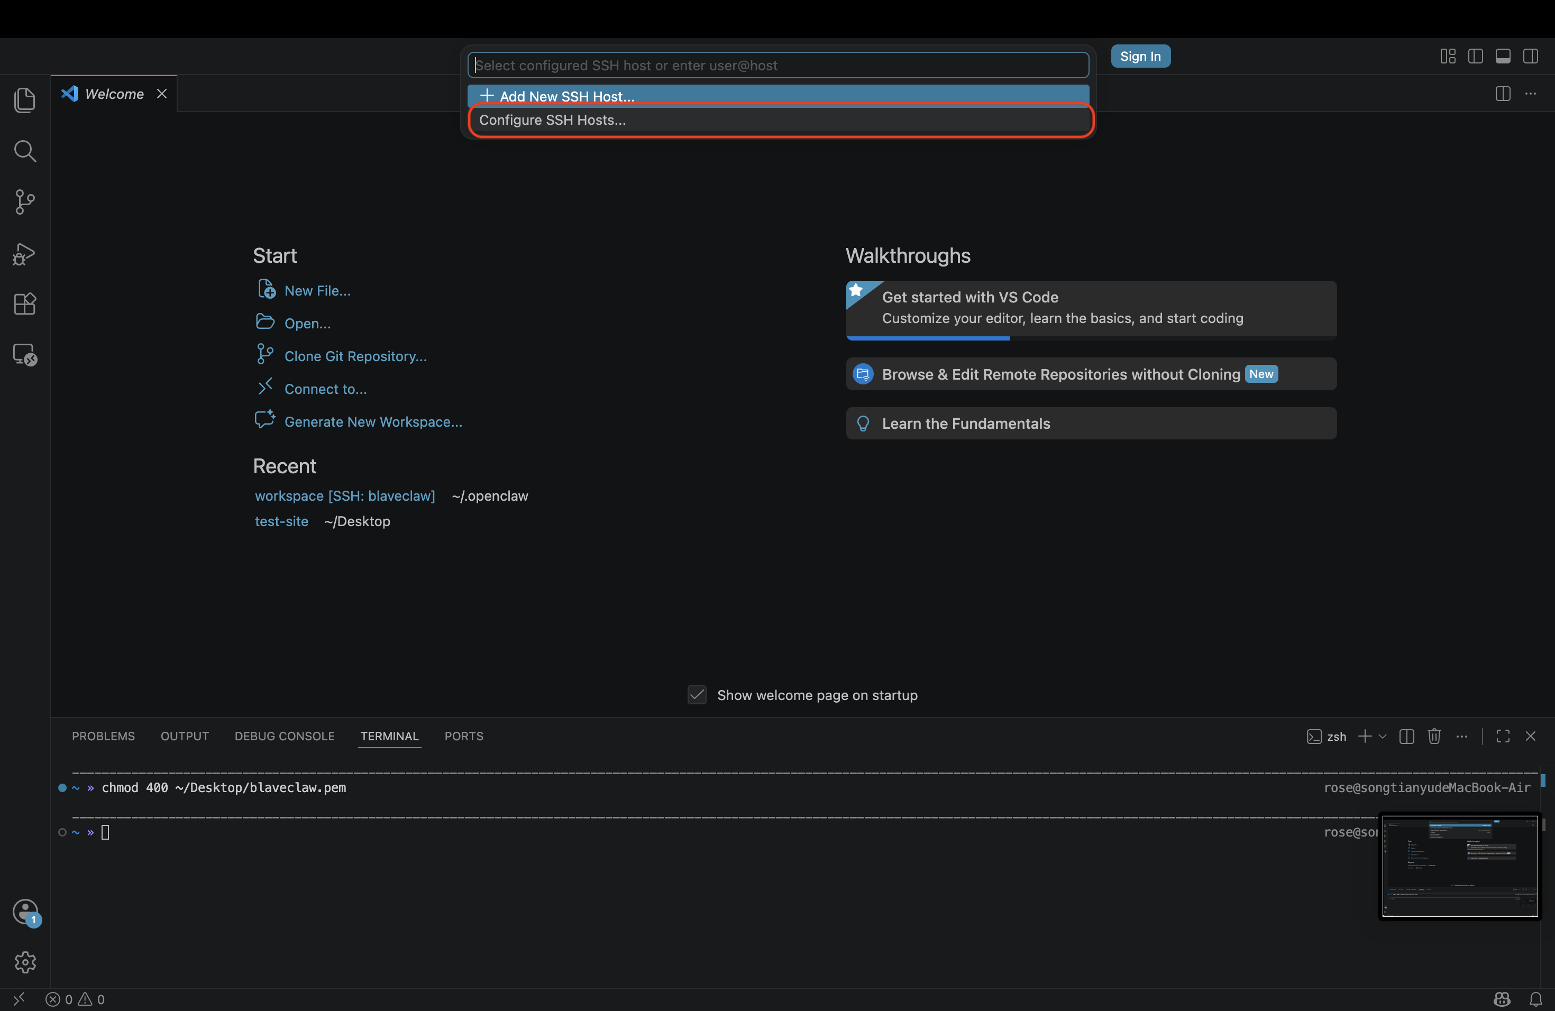The height and width of the screenshot is (1011, 1555).
Task: Open terminal panel more actions ellipsis
Action: point(1461,737)
